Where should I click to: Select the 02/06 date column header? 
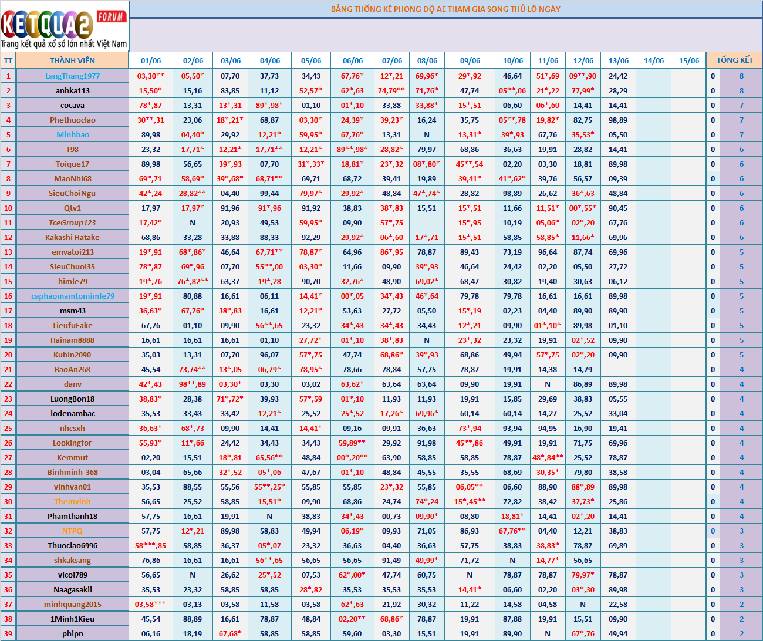[193, 60]
